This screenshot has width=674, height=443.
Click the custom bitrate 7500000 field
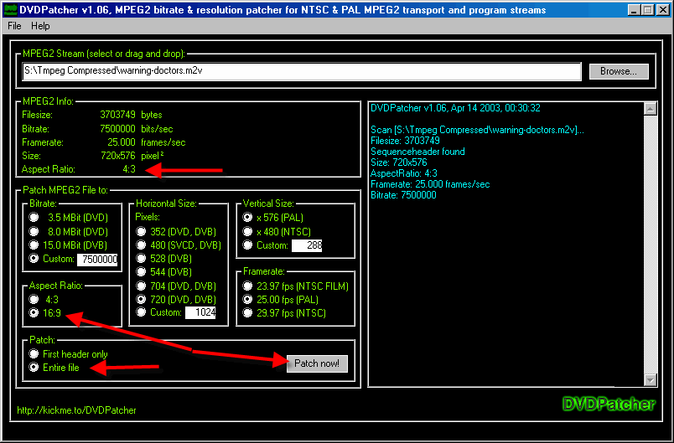click(97, 260)
